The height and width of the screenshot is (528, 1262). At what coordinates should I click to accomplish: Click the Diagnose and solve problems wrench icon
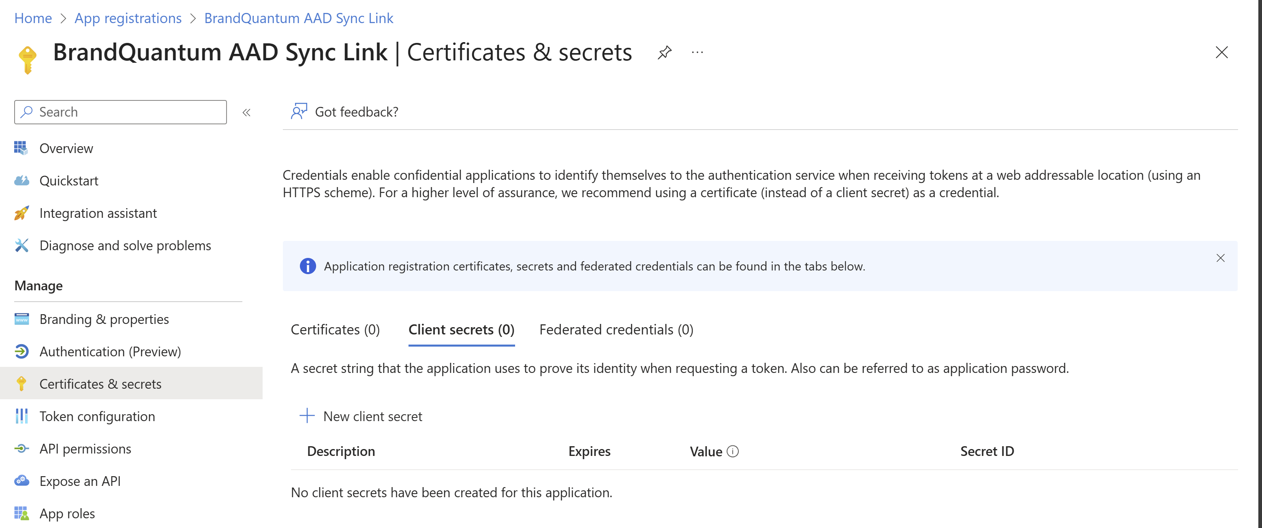21,245
